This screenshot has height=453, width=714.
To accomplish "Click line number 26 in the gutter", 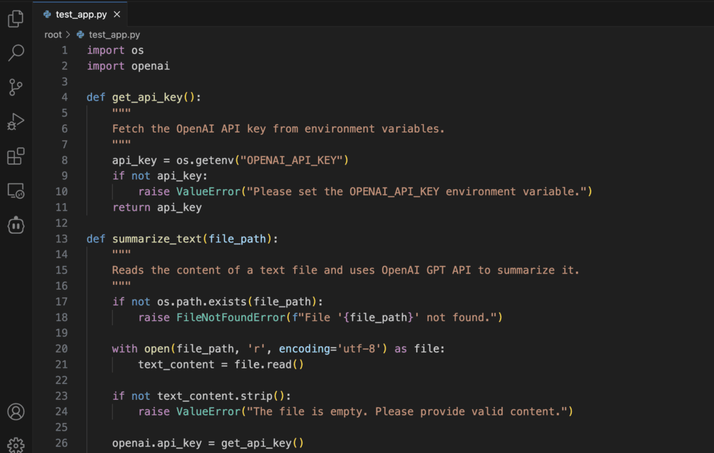I will tap(61, 443).
